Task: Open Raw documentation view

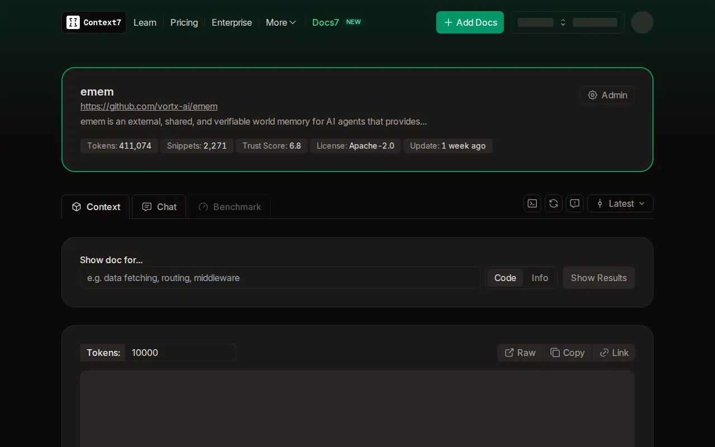Action: pyautogui.click(x=520, y=353)
